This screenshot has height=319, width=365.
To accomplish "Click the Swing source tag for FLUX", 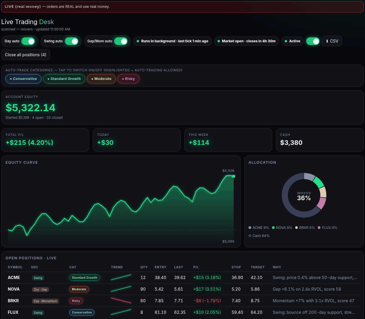I will (38, 313).
